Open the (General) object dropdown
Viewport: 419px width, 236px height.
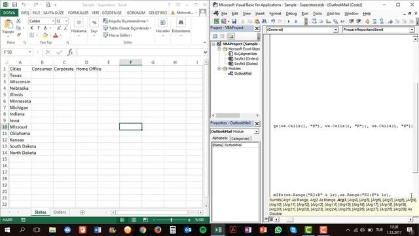tap(336, 29)
